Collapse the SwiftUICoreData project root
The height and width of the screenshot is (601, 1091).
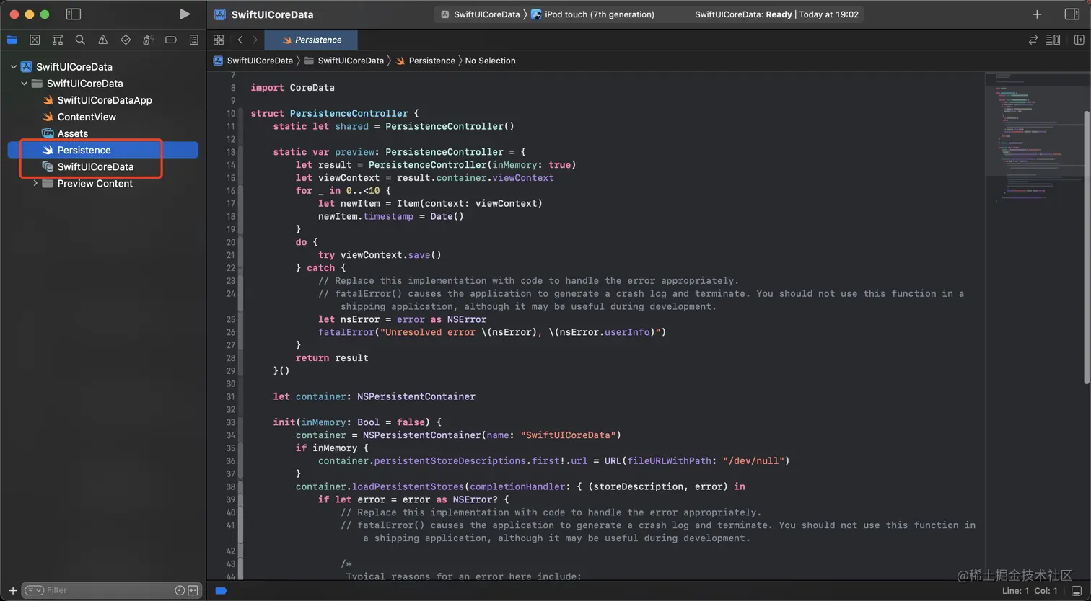tap(13, 67)
